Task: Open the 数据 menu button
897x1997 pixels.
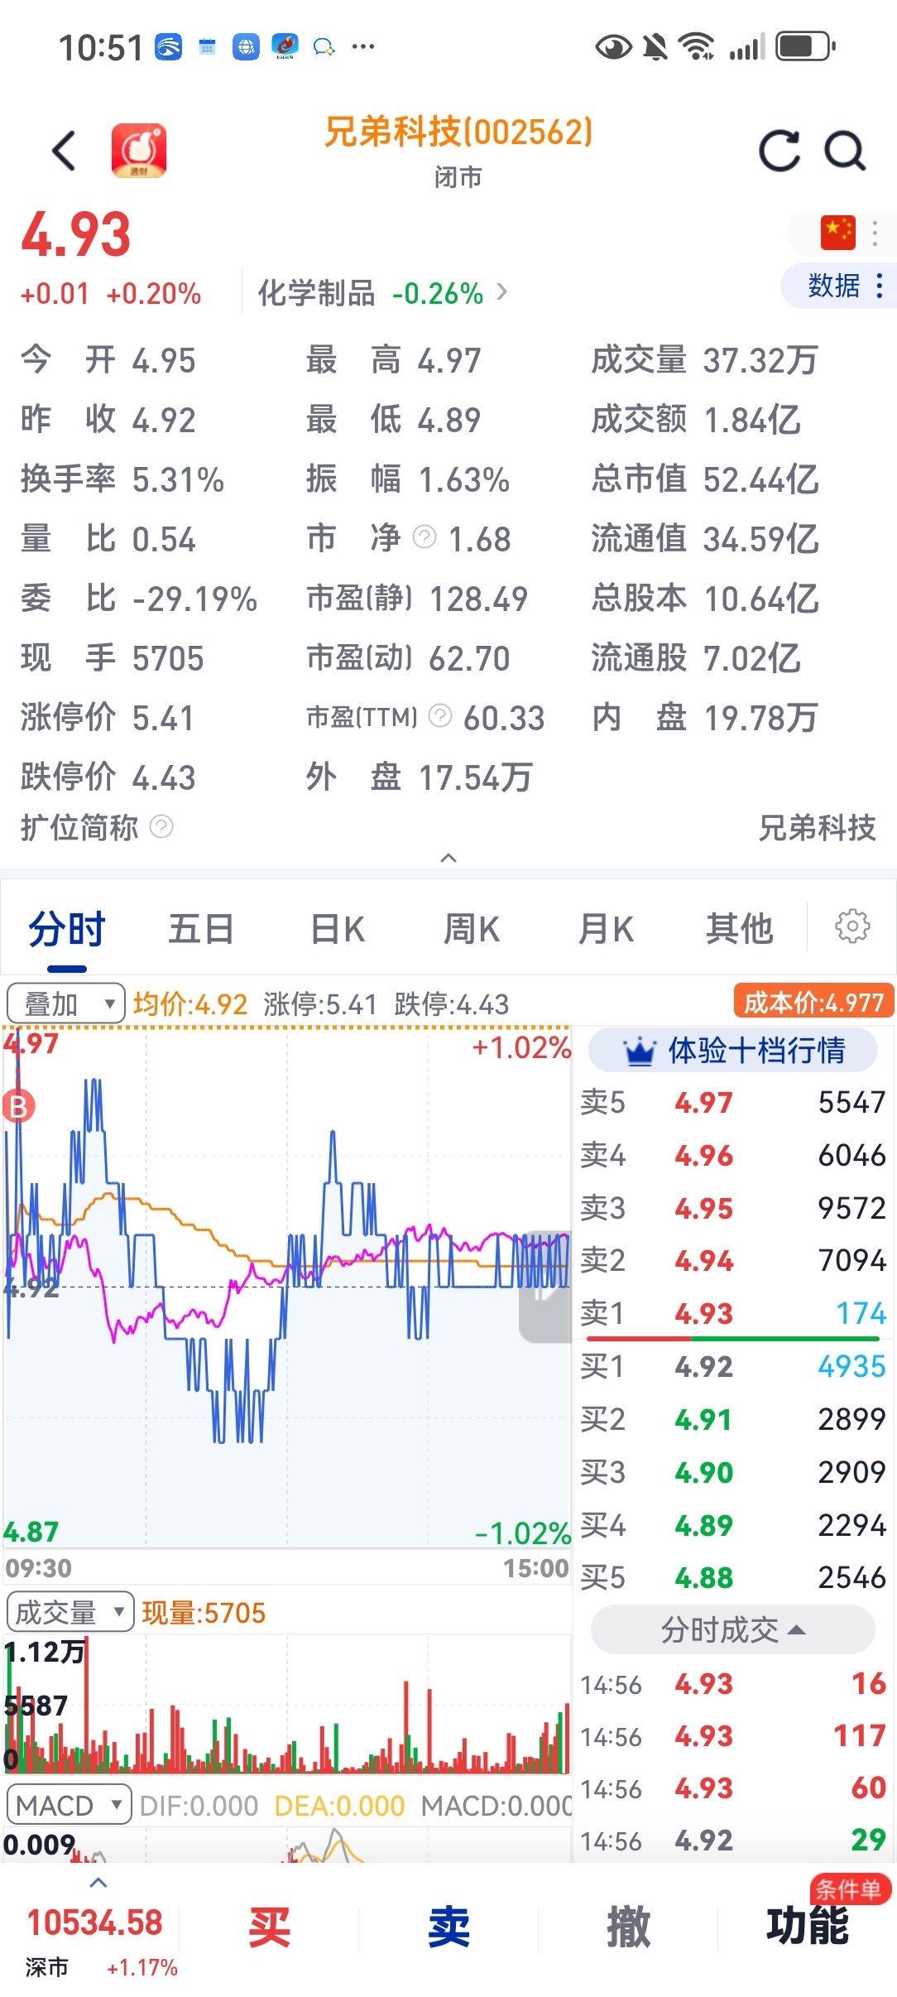Action: coord(838,286)
